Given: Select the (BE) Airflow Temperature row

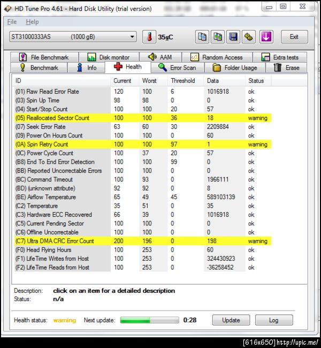Looking at the screenshot, I should (143, 197).
